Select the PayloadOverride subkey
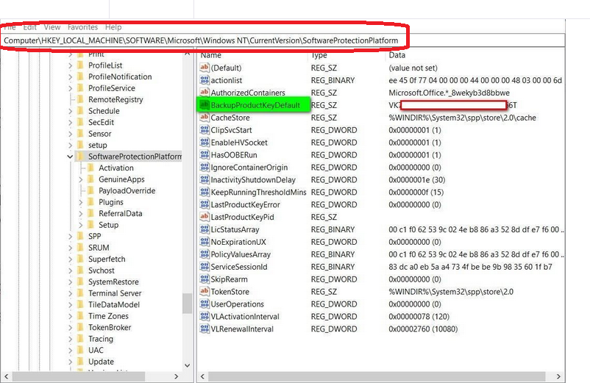The height and width of the screenshot is (383, 590). 127,190
